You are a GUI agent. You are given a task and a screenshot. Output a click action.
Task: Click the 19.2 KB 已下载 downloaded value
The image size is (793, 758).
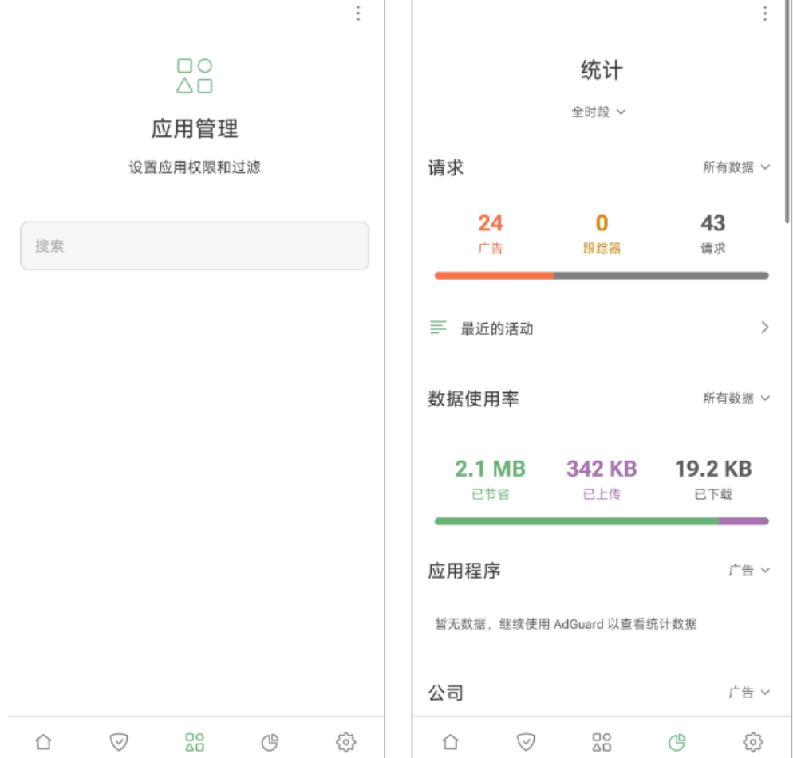713,479
